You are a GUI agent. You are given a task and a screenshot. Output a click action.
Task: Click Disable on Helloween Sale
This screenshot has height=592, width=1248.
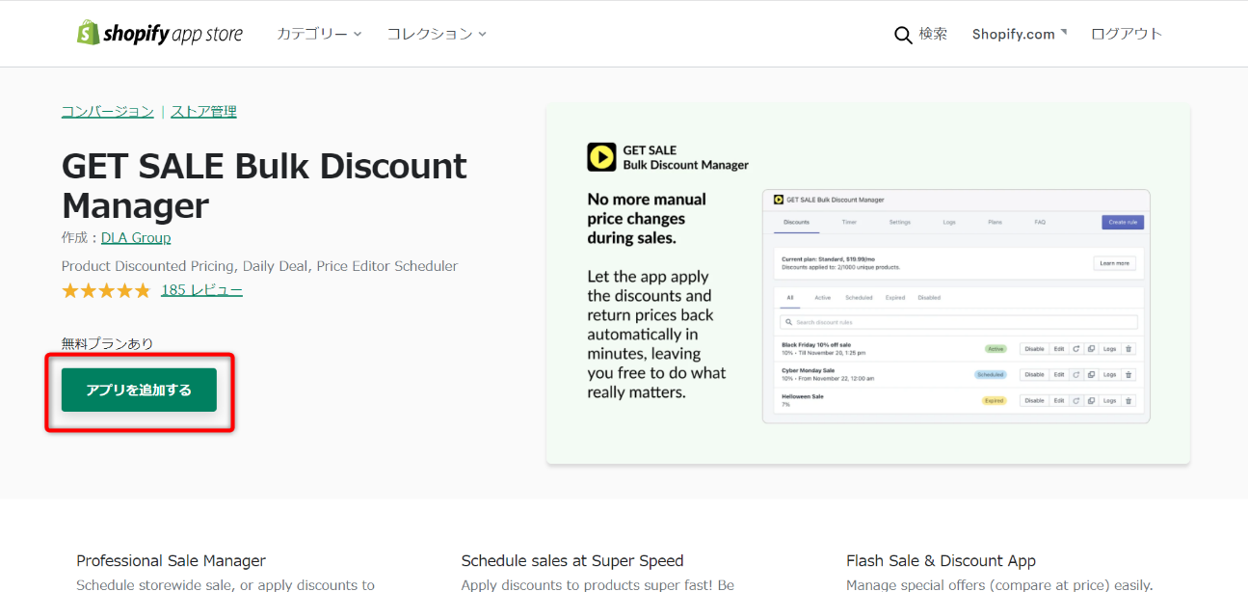(x=1034, y=400)
